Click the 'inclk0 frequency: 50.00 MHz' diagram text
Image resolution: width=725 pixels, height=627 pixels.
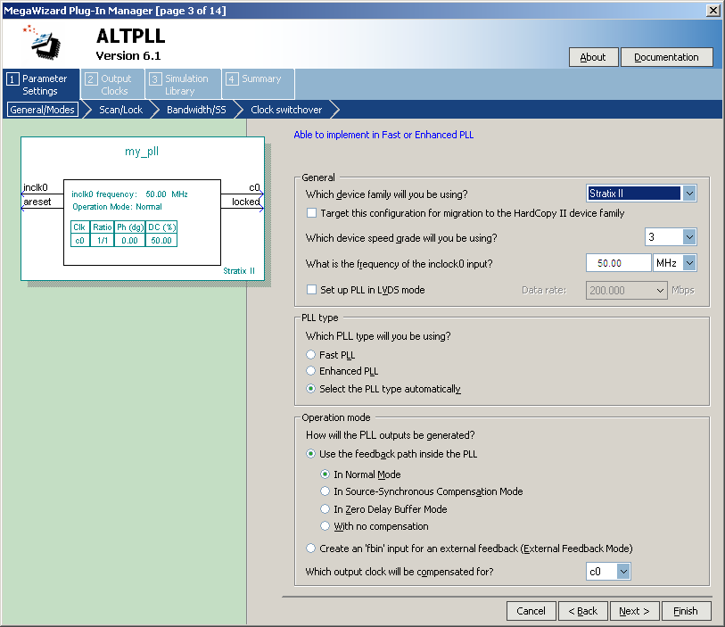pos(129,194)
